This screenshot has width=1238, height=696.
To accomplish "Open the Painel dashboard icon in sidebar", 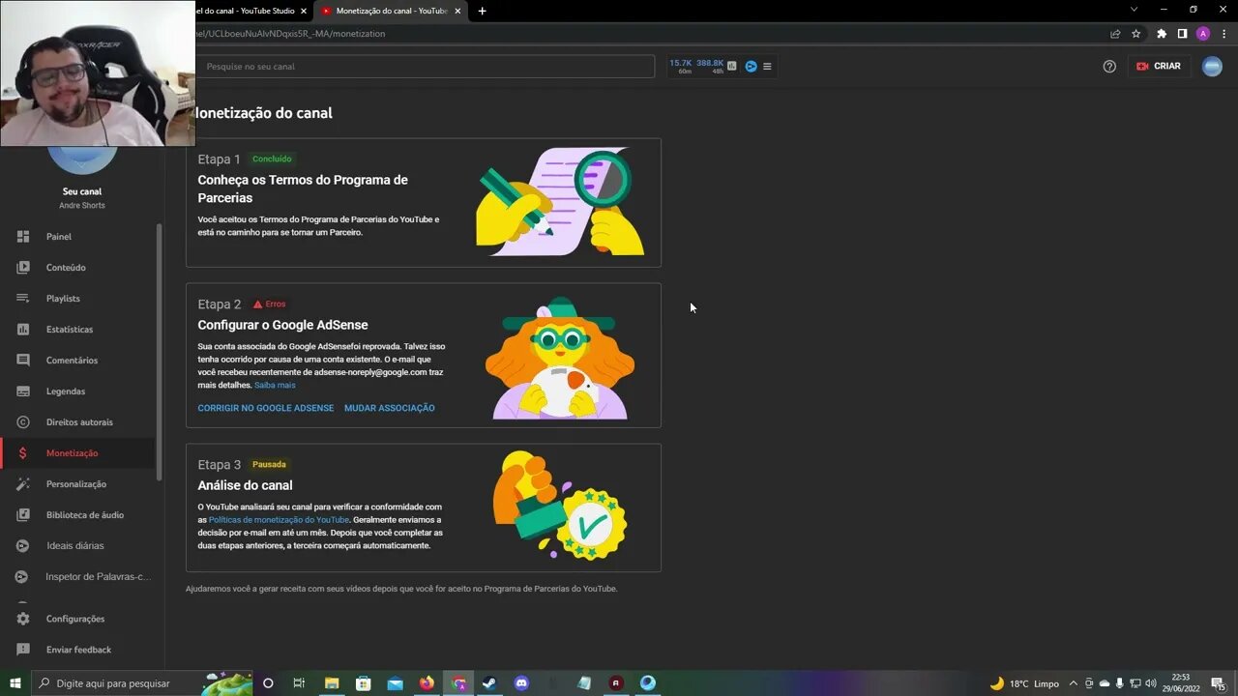I will (x=23, y=236).
